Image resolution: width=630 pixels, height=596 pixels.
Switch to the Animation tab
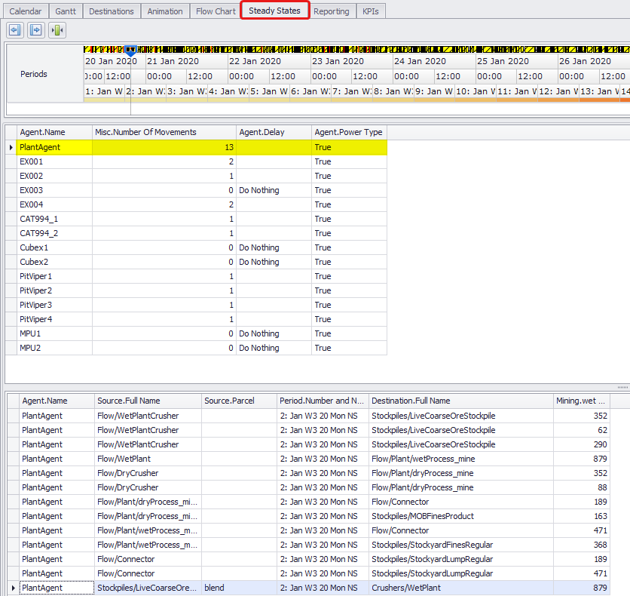point(165,11)
